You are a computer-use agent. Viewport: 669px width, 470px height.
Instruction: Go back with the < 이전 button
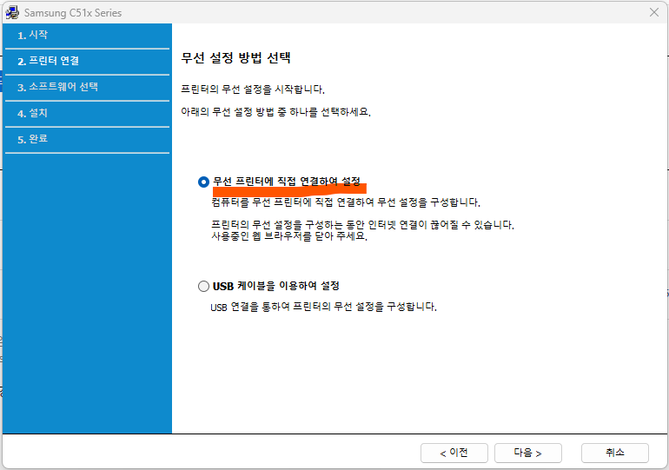[454, 453]
